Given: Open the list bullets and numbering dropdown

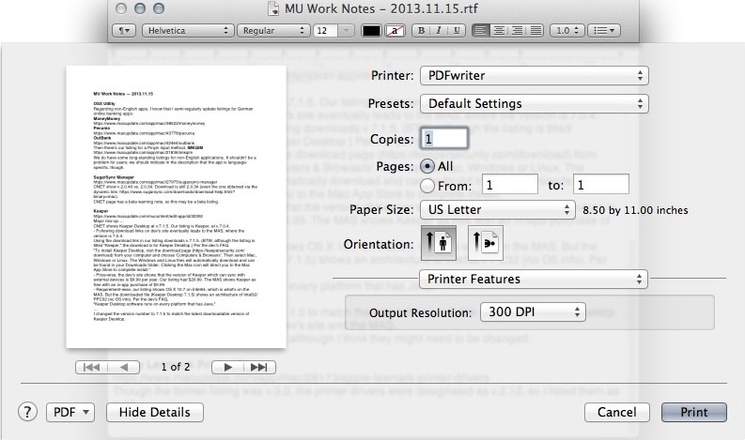Looking at the screenshot, I should [x=604, y=30].
